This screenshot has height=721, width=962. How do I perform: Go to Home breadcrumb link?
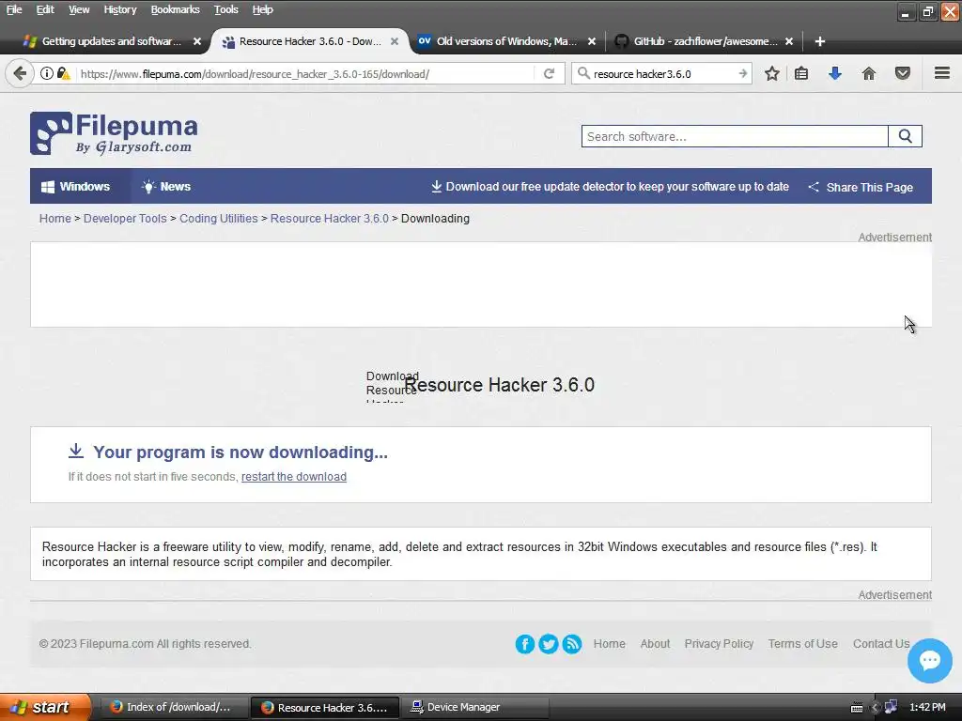pos(55,218)
